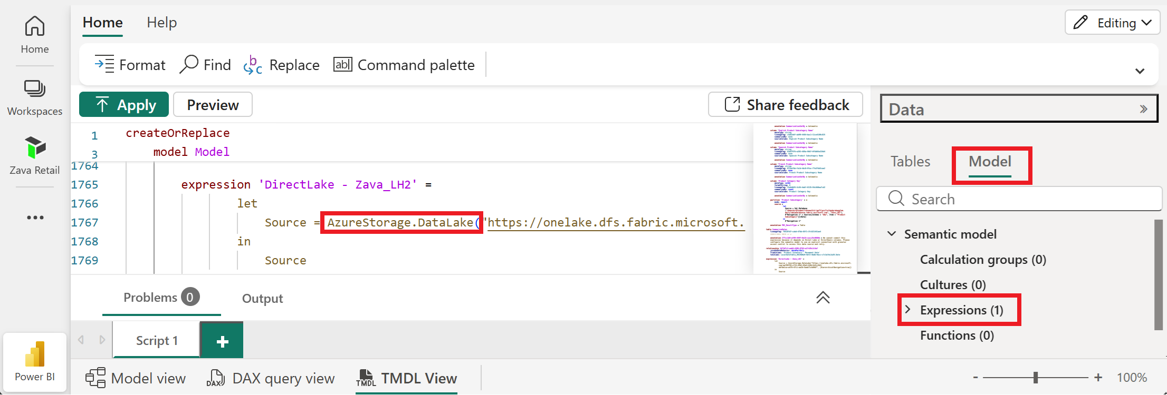Click the Data pane header

coord(1019,108)
